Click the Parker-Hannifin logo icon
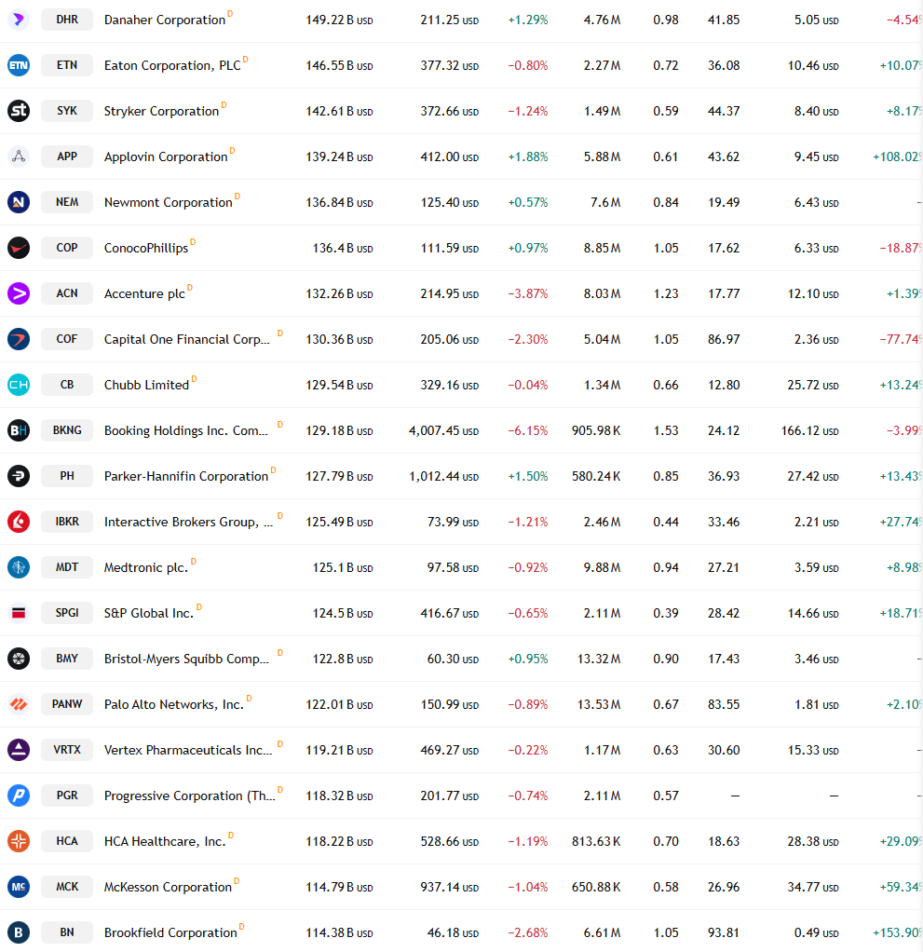 (x=19, y=476)
